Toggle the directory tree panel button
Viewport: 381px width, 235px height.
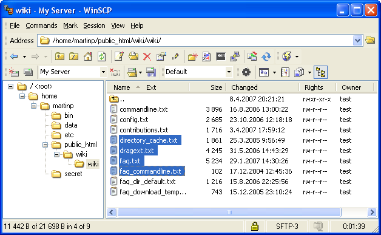click(x=320, y=72)
